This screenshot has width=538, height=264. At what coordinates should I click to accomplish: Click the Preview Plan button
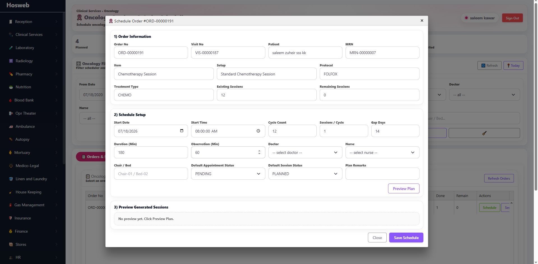tap(403, 189)
